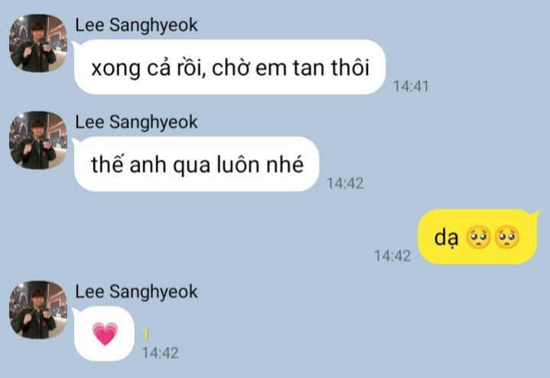Tap the yellow unread count "1"
Image resolution: width=550 pixels, height=378 pixels.
[145, 335]
